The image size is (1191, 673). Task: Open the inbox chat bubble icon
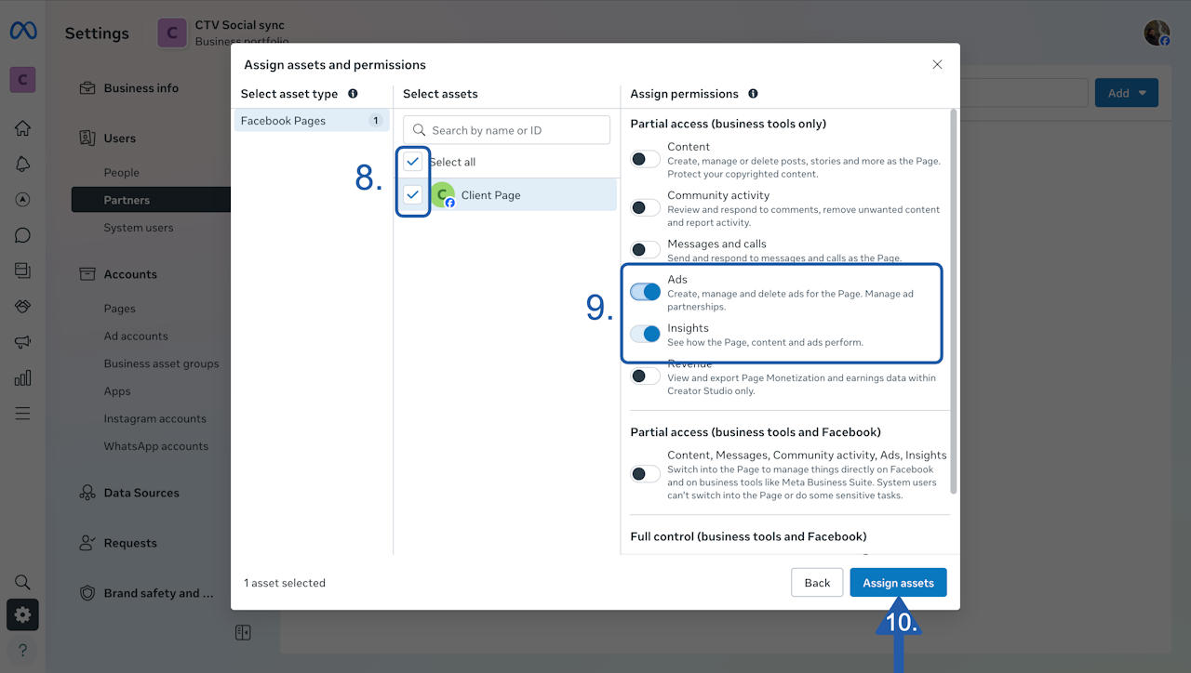pos(23,235)
